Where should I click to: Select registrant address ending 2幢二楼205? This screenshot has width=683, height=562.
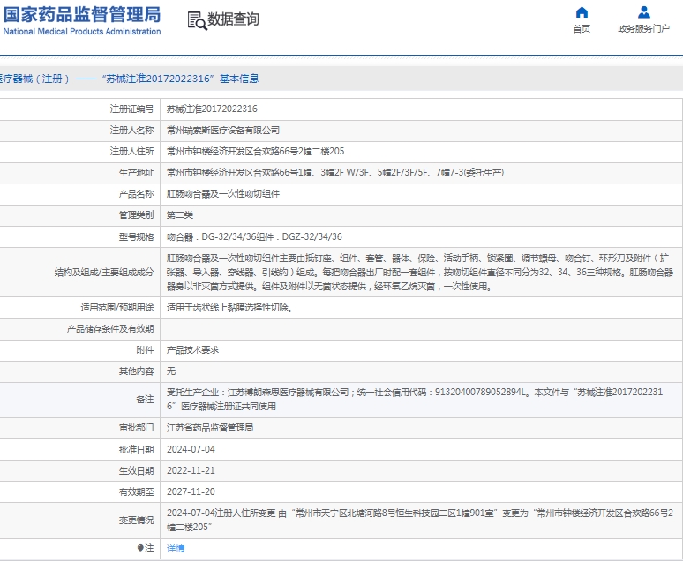pyautogui.click(x=255, y=151)
